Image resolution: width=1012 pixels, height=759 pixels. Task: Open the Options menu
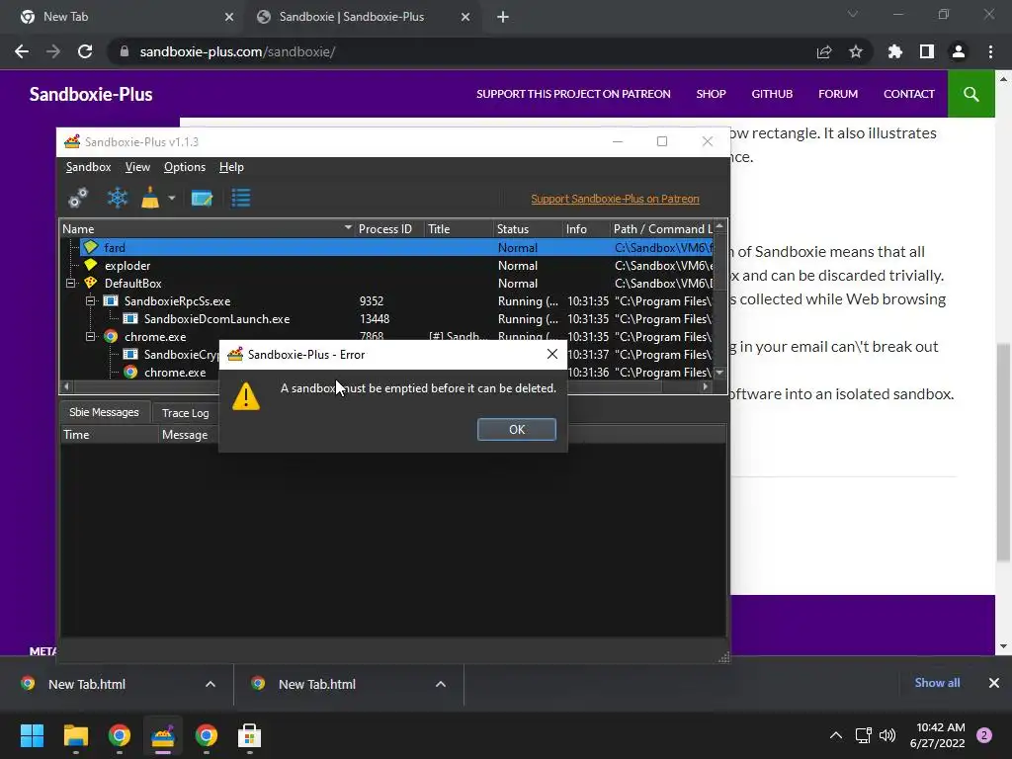click(185, 167)
